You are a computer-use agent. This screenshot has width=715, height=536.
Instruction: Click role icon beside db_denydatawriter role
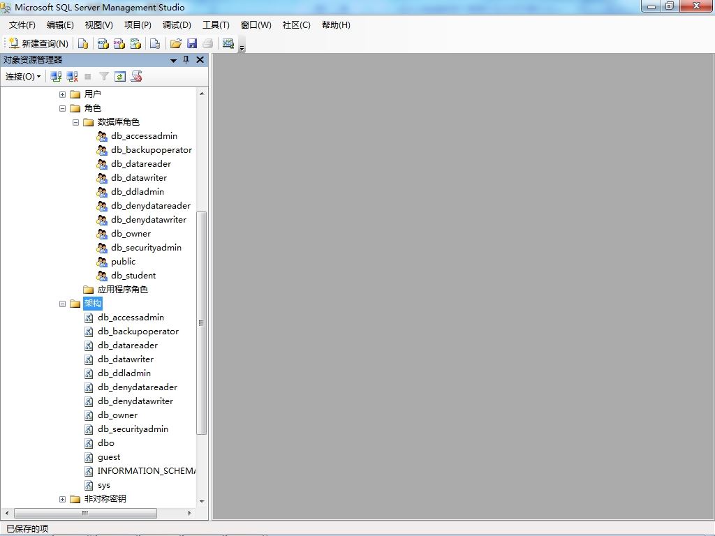[x=102, y=220]
